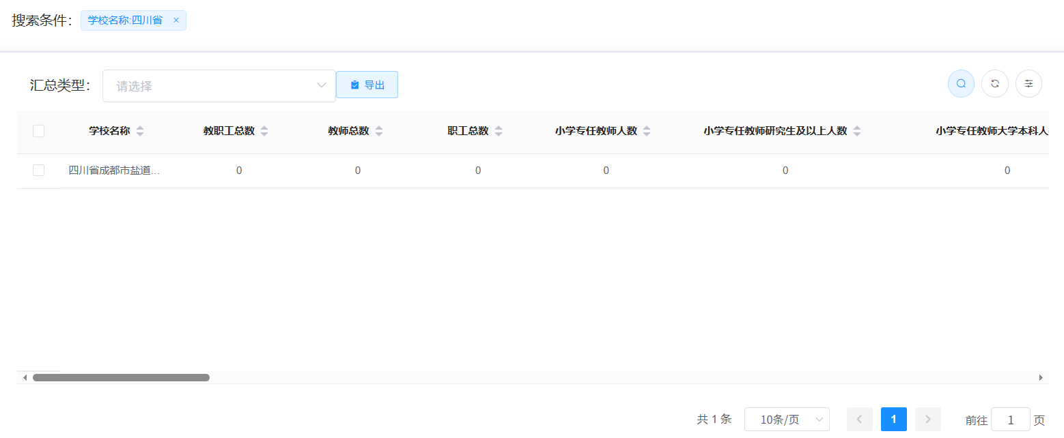Viewport: 1064px width, 438px height.
Task: Go to the next page arrow
Action: (927, 419)
